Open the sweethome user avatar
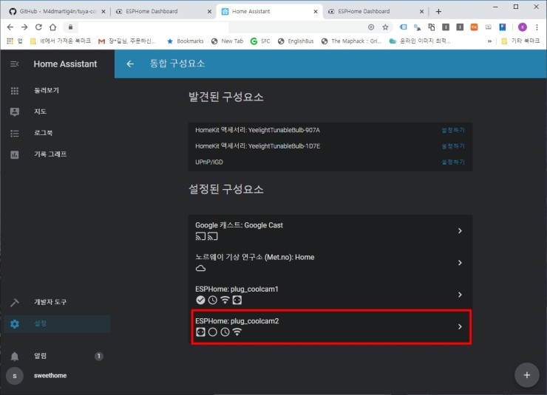This screenshot has width=547, height=395. 15,376
